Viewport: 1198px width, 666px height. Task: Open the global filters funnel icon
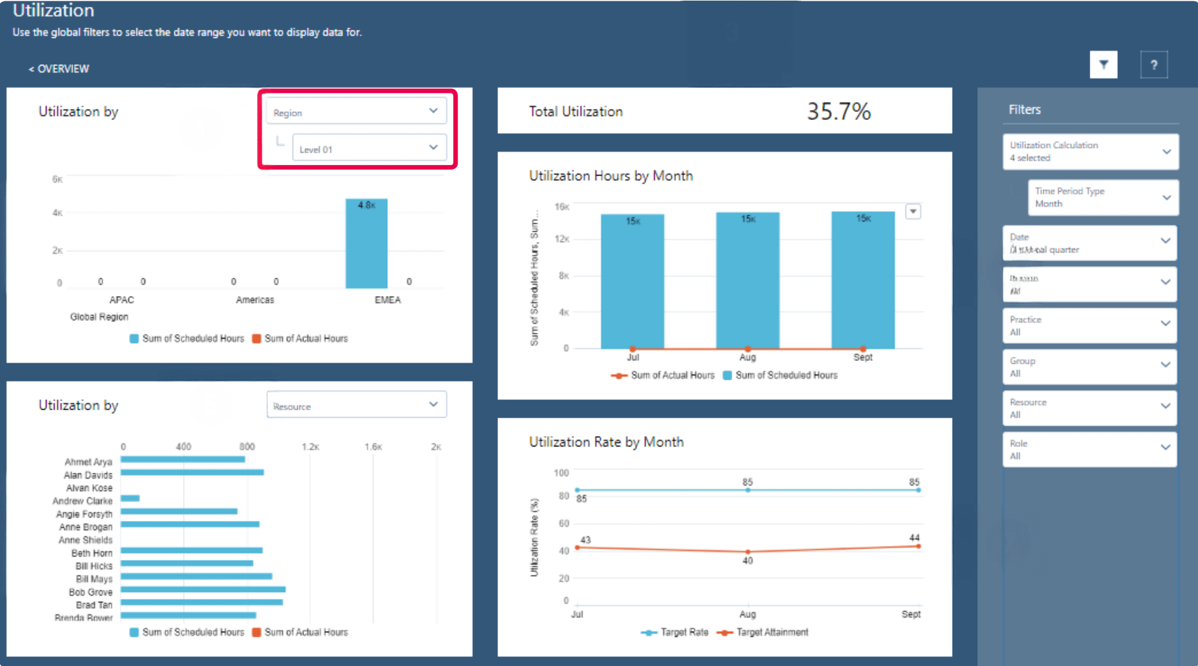click(1103, 64)
